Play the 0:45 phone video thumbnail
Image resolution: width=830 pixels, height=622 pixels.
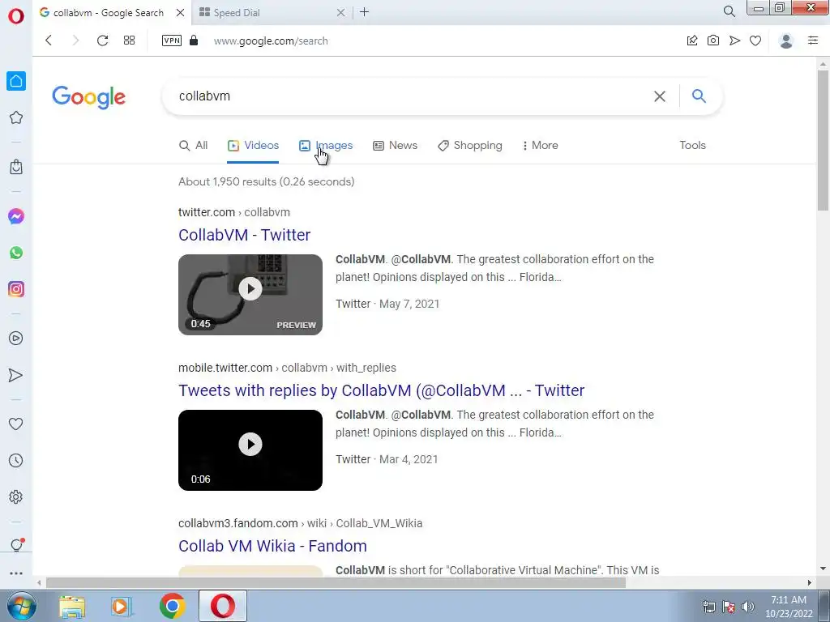point(250,295)
